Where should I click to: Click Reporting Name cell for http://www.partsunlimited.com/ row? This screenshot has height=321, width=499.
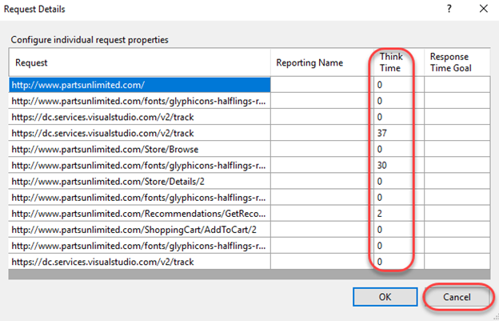322,85
